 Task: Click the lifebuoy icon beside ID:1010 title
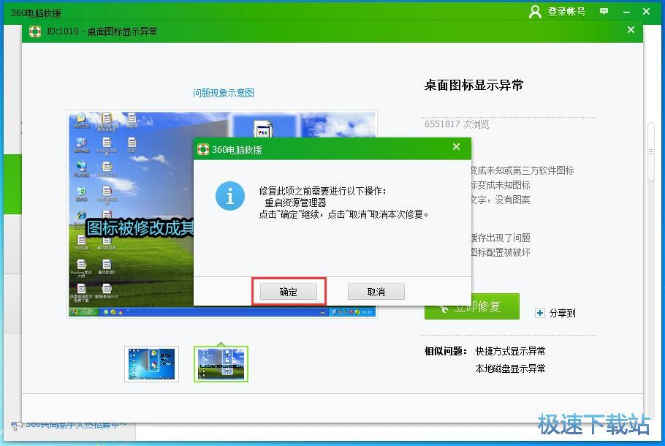point(35,31)
